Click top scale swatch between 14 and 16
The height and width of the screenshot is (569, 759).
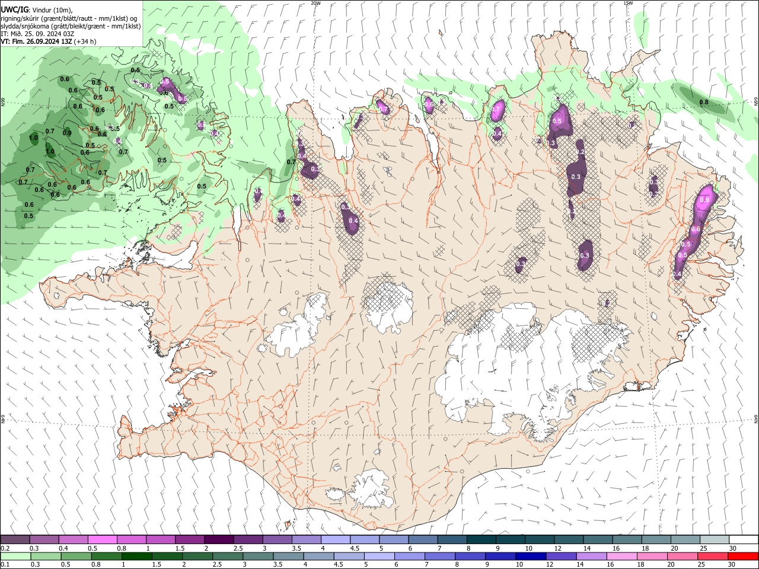(x=598, y=539)
